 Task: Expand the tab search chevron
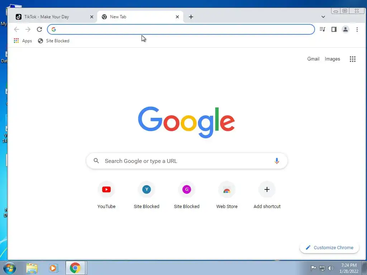click(x=323, y=17)
